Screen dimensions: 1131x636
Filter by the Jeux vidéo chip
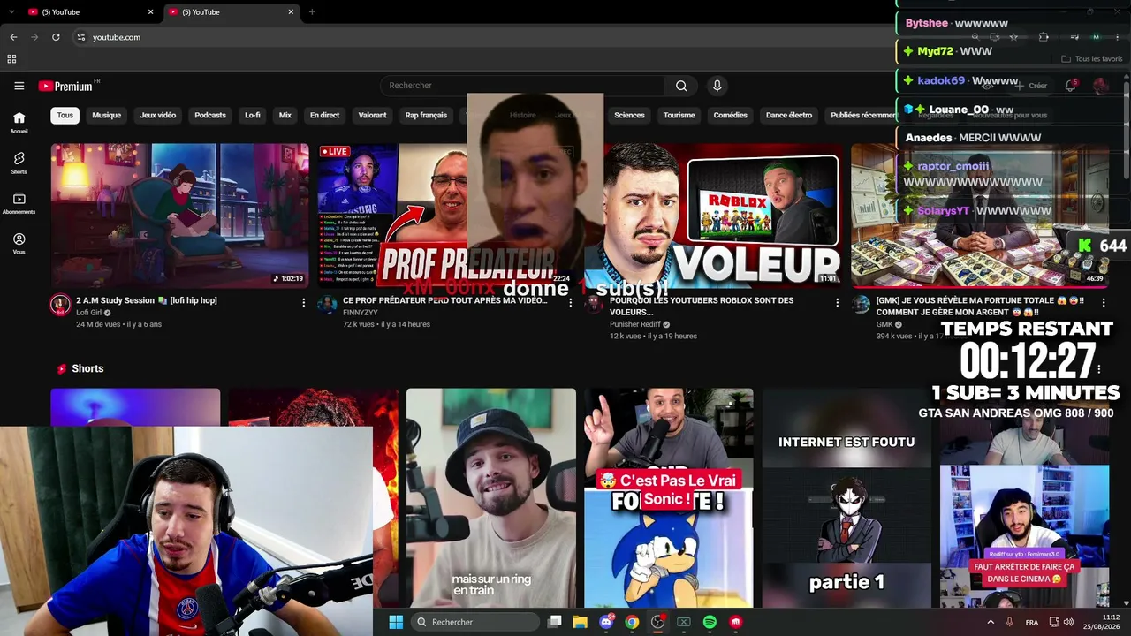click(158, 115)
